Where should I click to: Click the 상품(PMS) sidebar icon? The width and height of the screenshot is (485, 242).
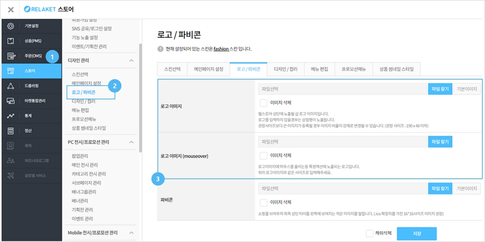click(10, 40)
